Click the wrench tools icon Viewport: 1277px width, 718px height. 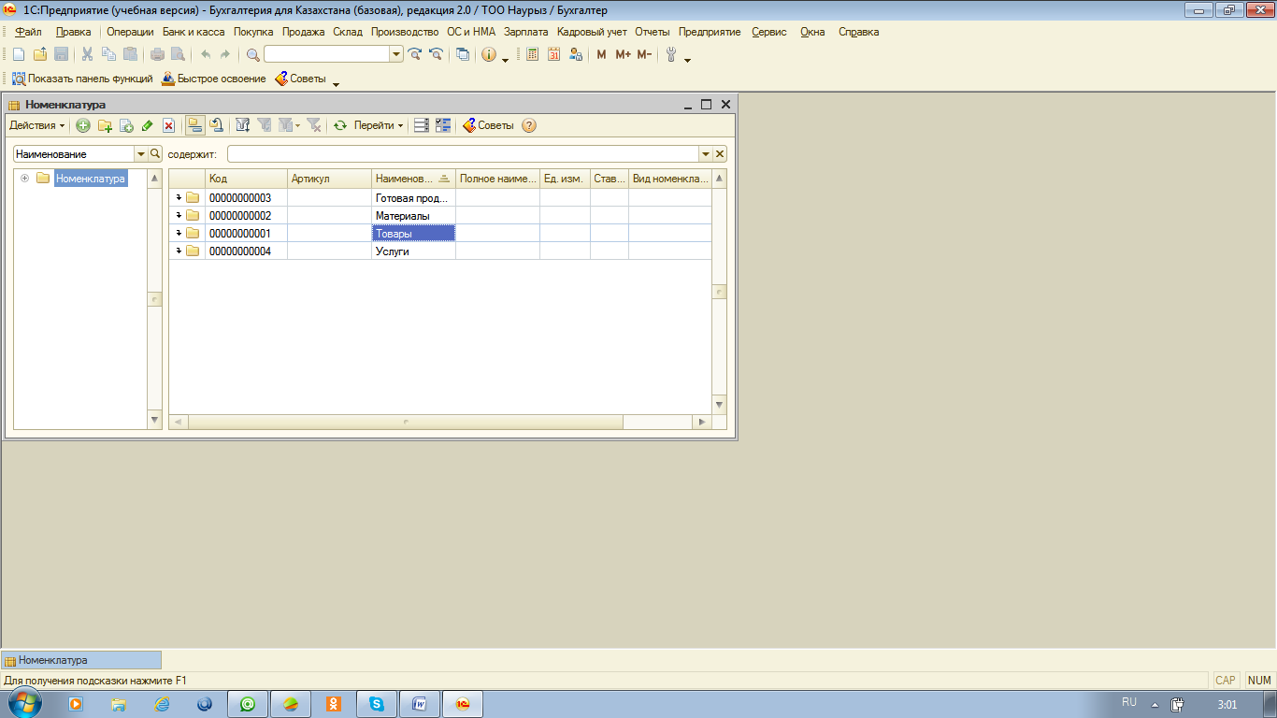tap(671, 54)
